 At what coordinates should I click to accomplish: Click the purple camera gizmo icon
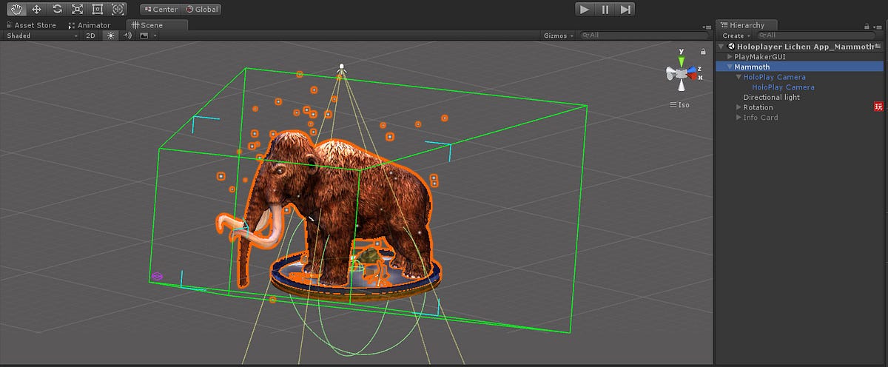[x=157, y=276]
